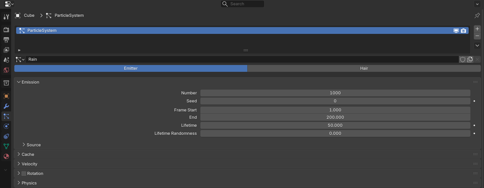Grab the Emission panel drag handle
This screenshot has height=188, width=484.
475,82
